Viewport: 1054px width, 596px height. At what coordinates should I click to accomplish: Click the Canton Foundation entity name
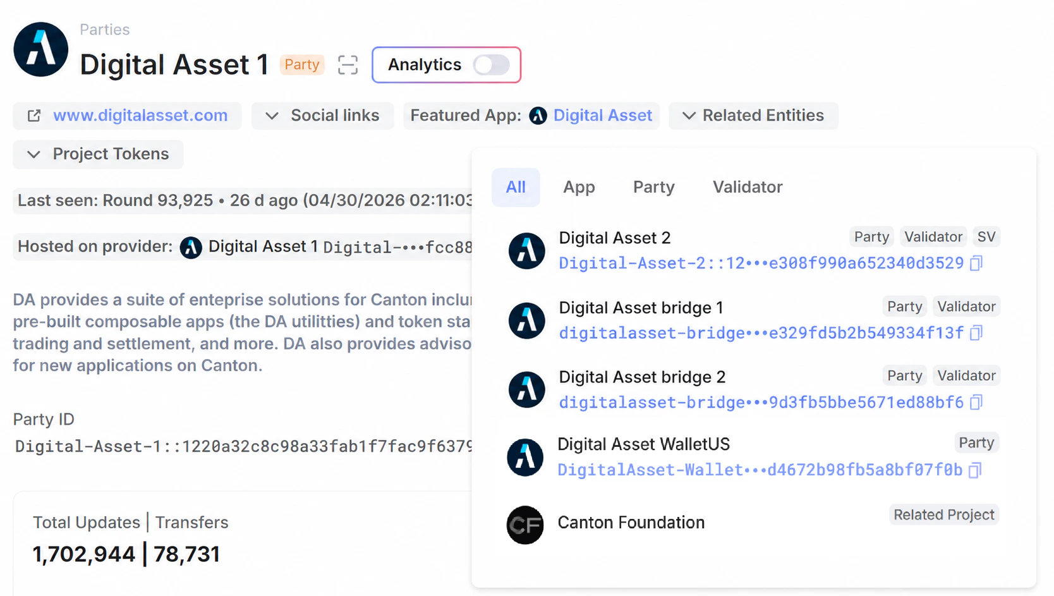click(x=631, y=523)
